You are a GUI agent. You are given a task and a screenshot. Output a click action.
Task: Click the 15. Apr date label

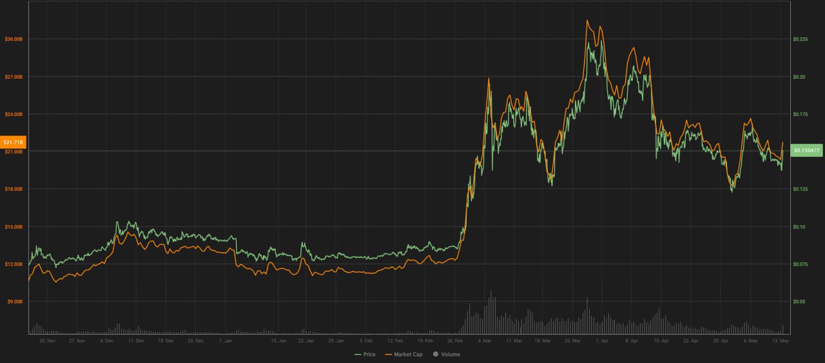[x=661, y=340]
